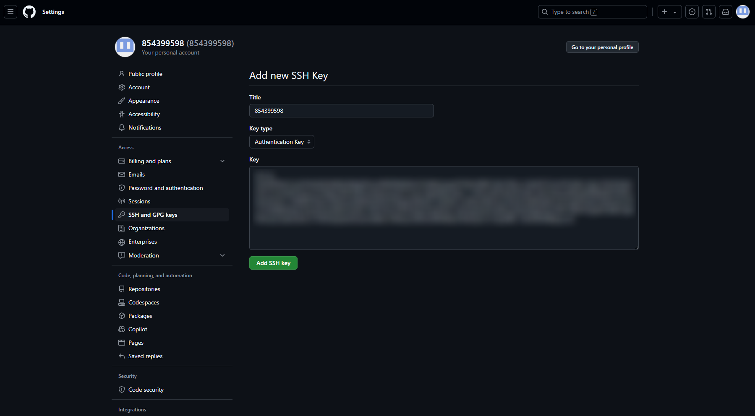Image resolution: width=755 pixels, height=416 pixels.
Task: Go to Password and authentication settings
Action: 165,188
